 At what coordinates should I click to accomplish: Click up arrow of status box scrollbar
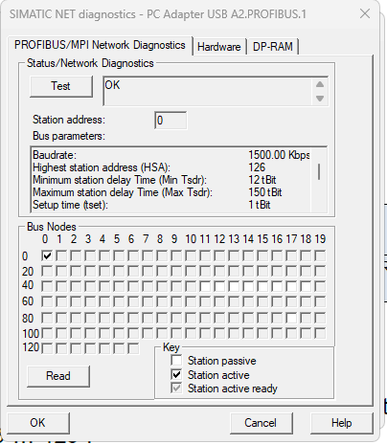point(320,84)
